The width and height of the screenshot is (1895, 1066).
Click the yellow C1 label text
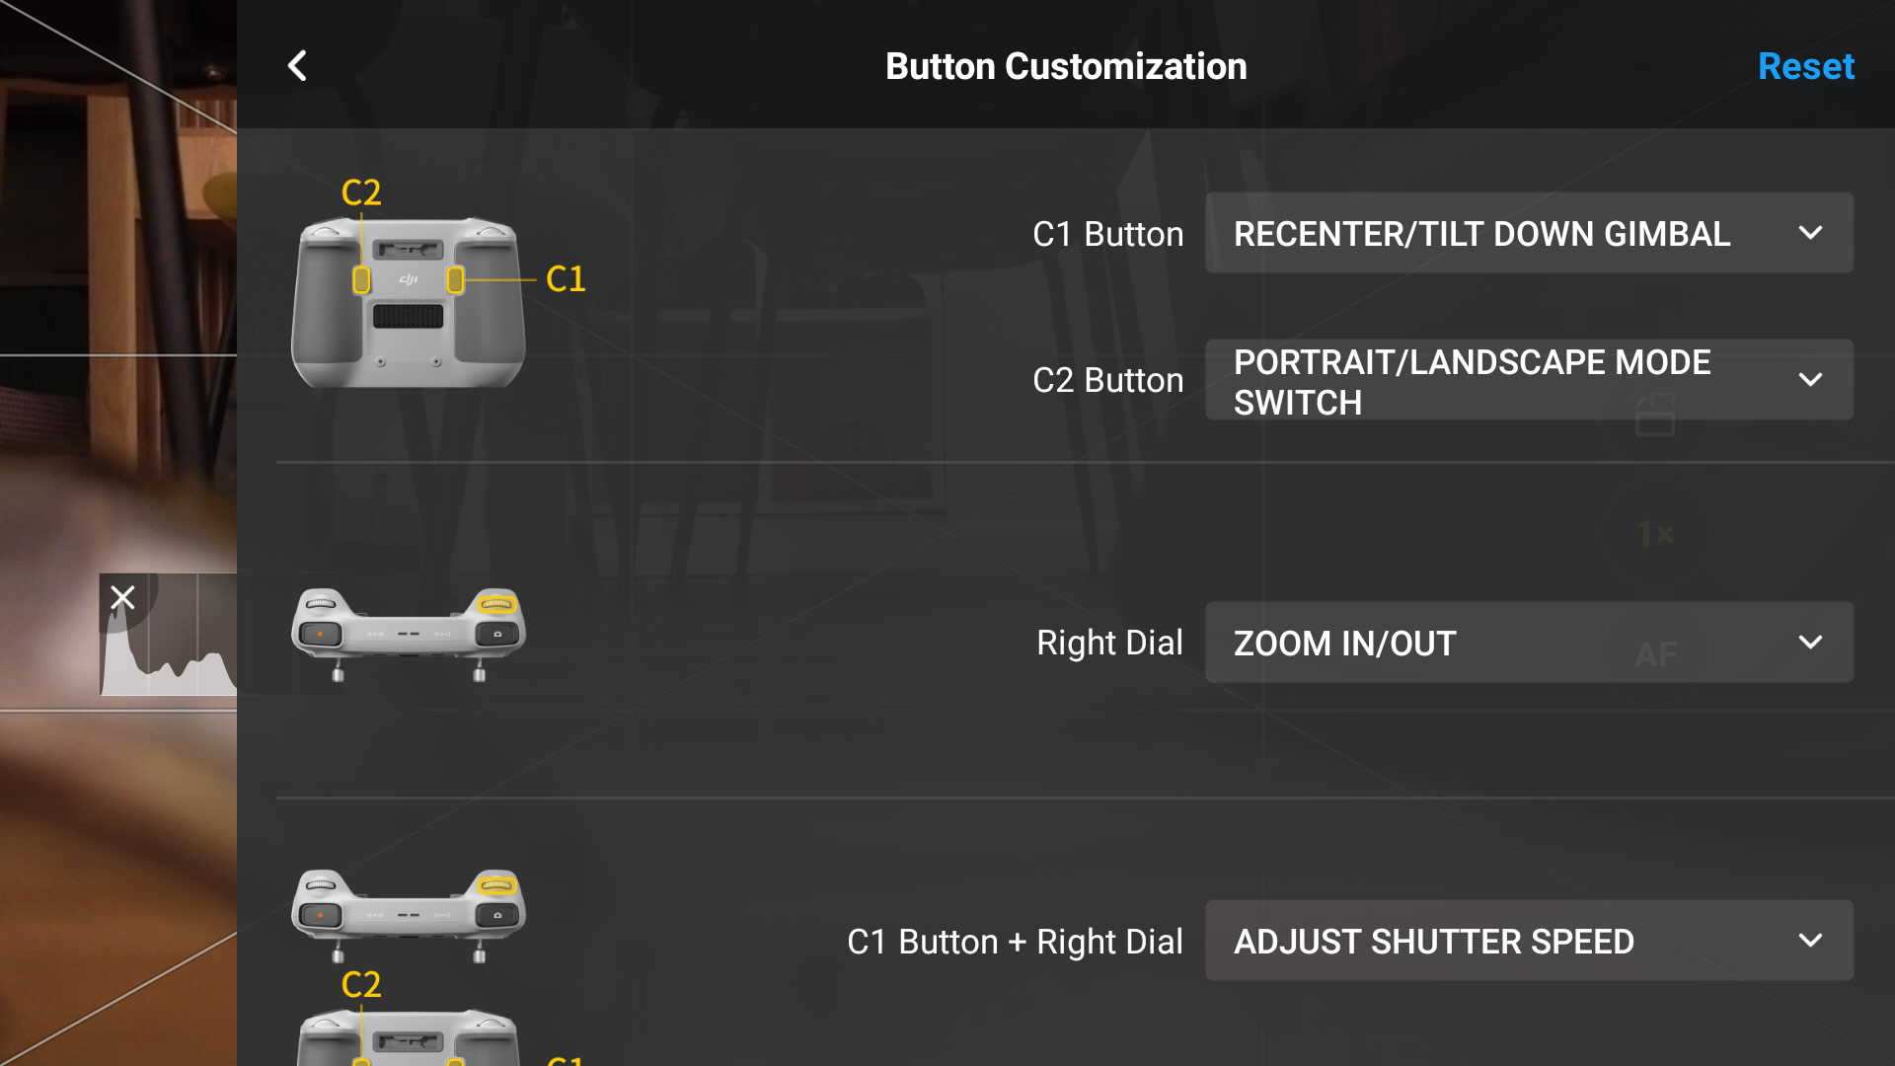coord(566,279)
